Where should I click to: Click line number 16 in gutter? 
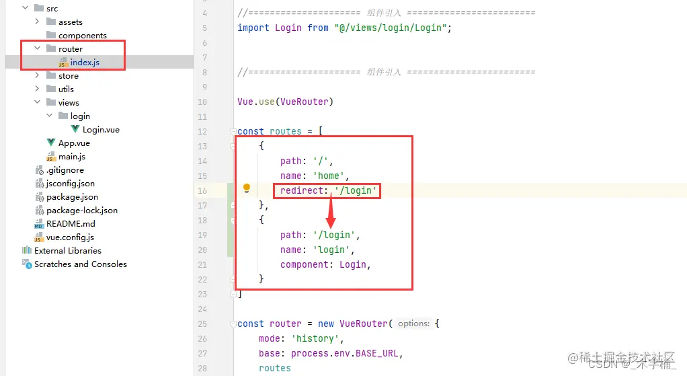(202, 190)
